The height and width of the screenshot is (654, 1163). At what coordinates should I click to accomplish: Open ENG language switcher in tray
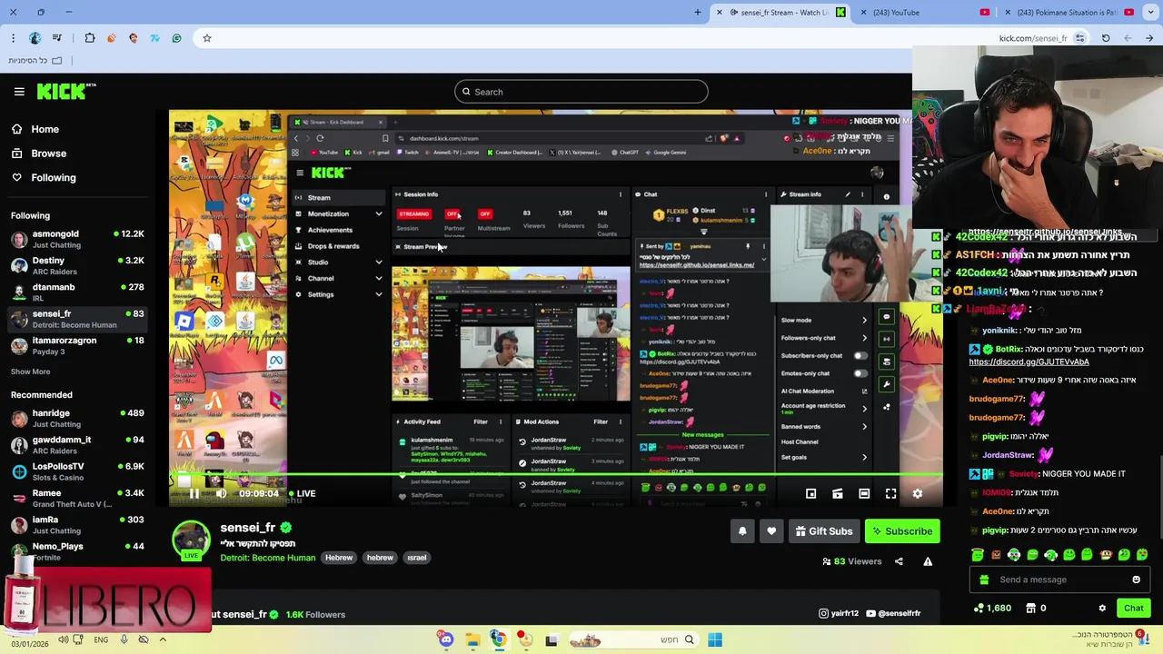pyautogui.click(x=101, y=639)
